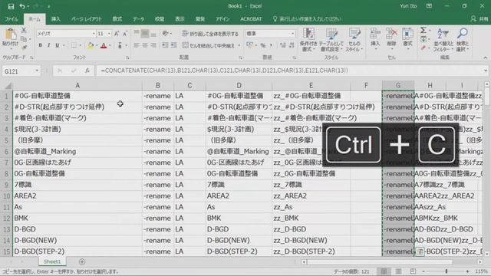Click Format as Table (テーブルとして書式設定)
The width and height of the screenshot is (491, 276).
pos(331,39)
